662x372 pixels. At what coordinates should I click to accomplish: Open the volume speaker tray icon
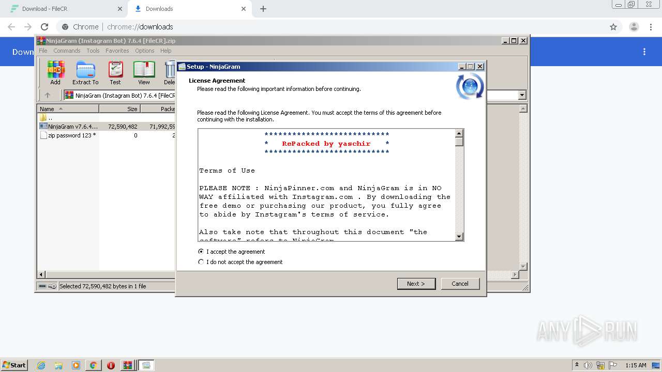point(588,365)
